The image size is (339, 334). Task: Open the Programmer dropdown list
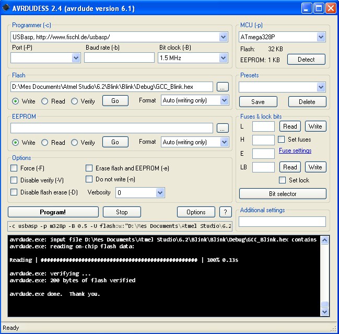224,37
